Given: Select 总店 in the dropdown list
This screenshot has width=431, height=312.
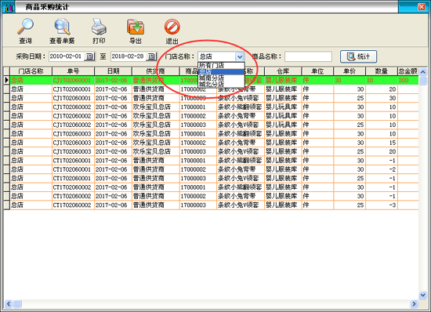Looking at the screenshot, I should tap(221, 72).
